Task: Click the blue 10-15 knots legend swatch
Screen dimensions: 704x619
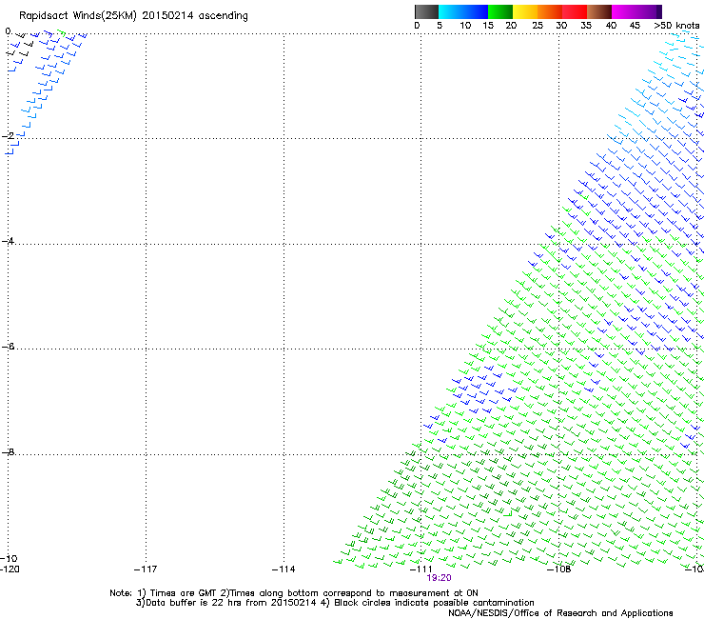Action: (476, 11)
